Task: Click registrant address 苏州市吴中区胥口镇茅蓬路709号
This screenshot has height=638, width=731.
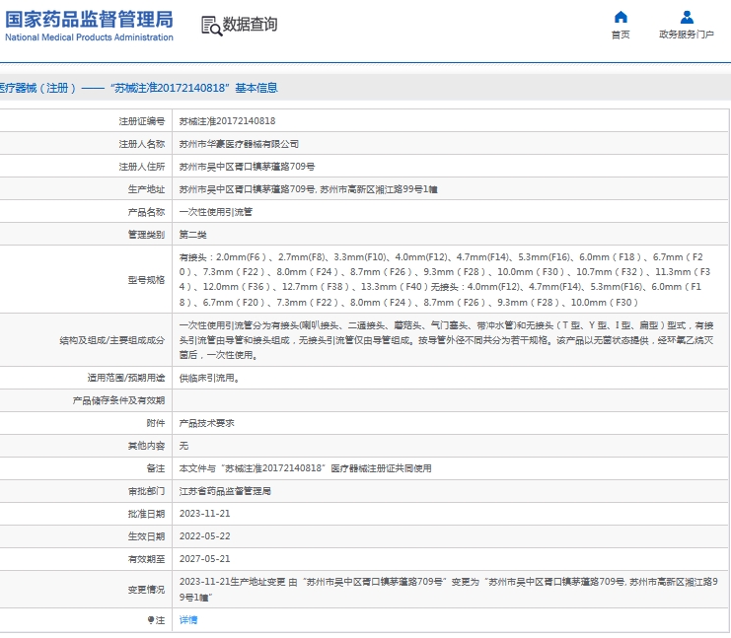Action: click(247, 167)
